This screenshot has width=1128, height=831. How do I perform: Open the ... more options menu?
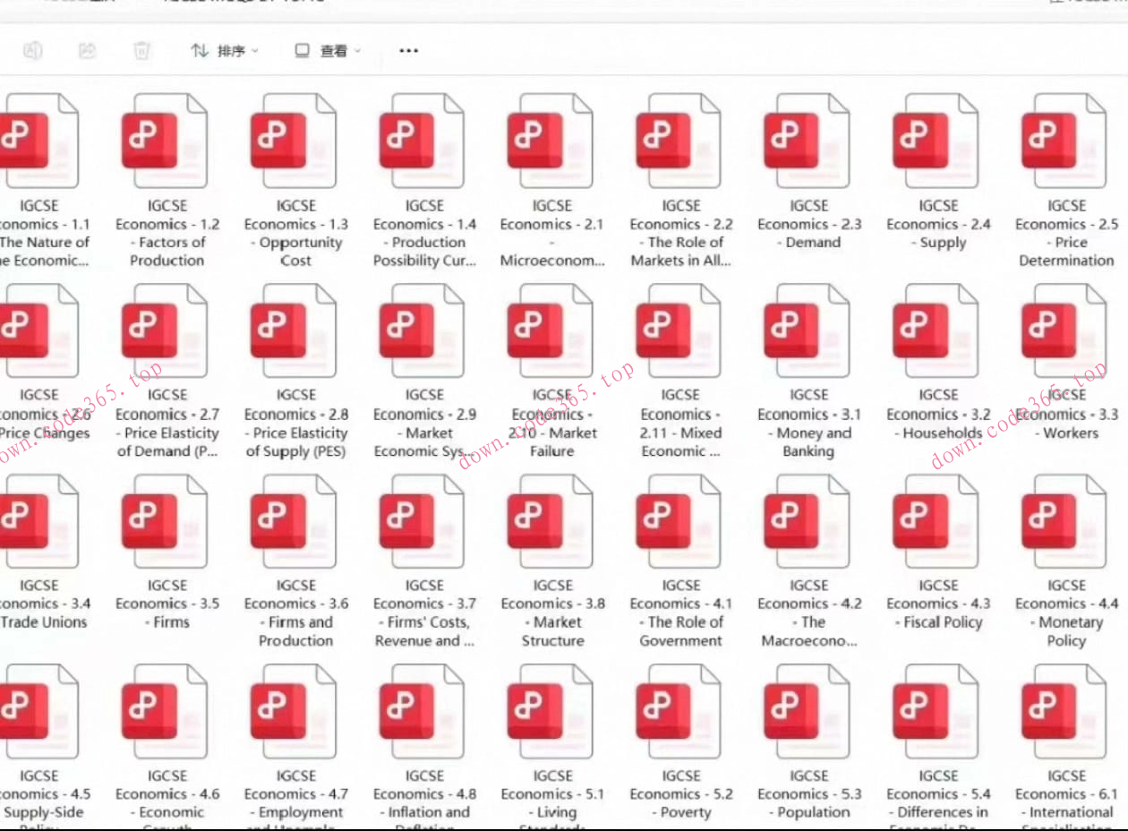pyautogui.click(x=408, y=51)
